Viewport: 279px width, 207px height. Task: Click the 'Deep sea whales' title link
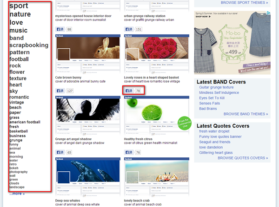[x=67, y=201]
